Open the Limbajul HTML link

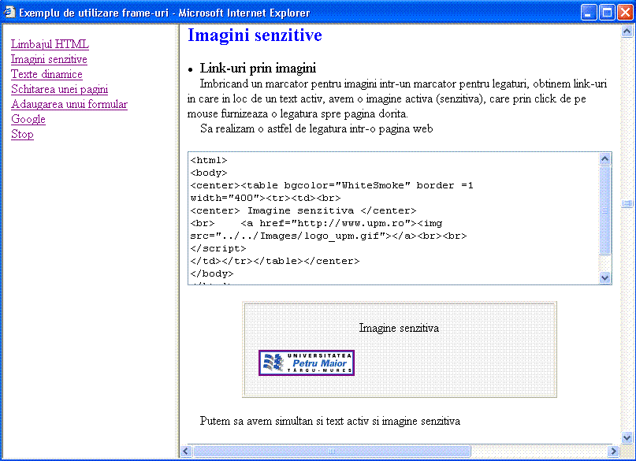50,44
